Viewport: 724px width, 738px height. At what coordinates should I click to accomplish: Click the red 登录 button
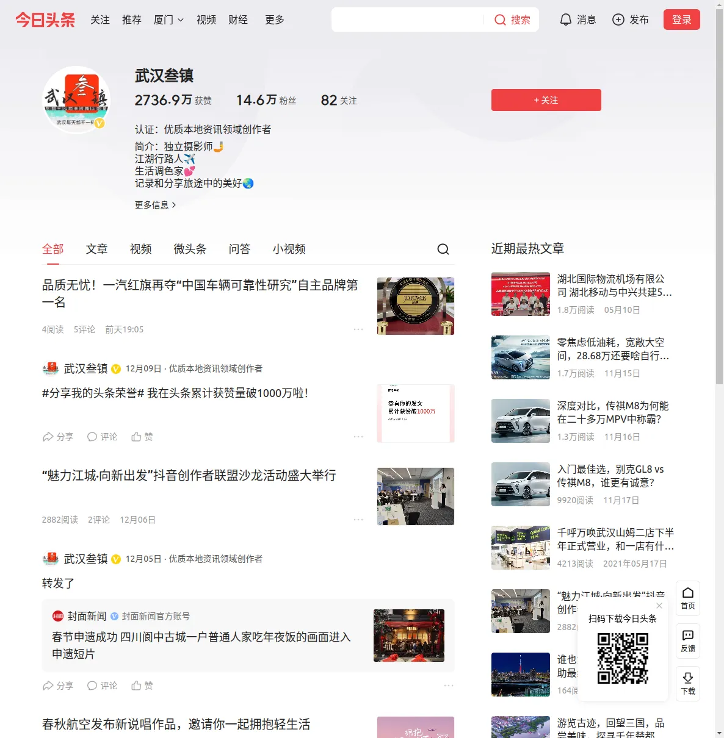[682, 20]
